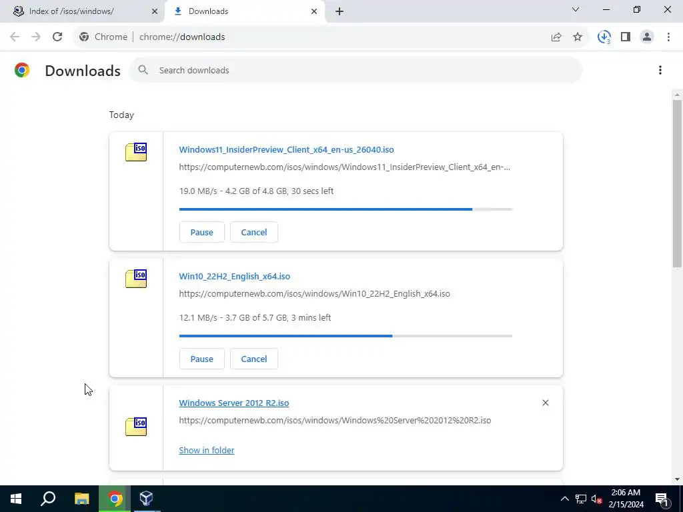Cancel the Windows11 InsiderPreview download
Screen dimensions: 683x512
(x=254, y=232)
